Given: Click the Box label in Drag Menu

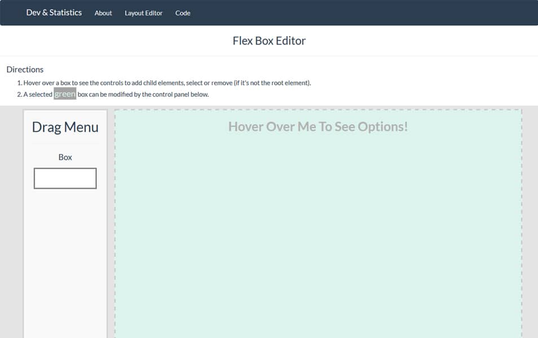Looking at the screenshot, I should [65, 157].
